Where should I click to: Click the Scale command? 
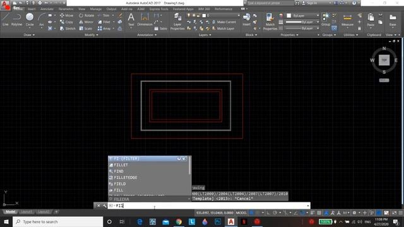(x=85, y=28)
